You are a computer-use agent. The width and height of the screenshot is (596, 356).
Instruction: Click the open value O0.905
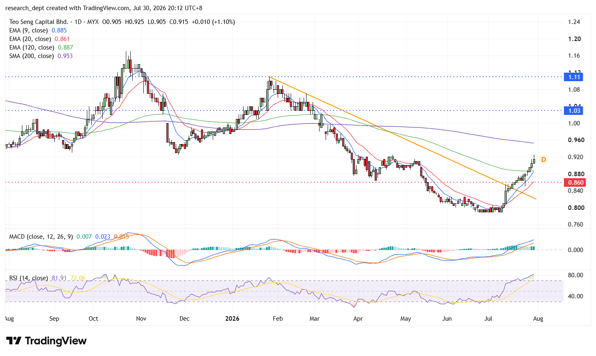coord(112,22)
